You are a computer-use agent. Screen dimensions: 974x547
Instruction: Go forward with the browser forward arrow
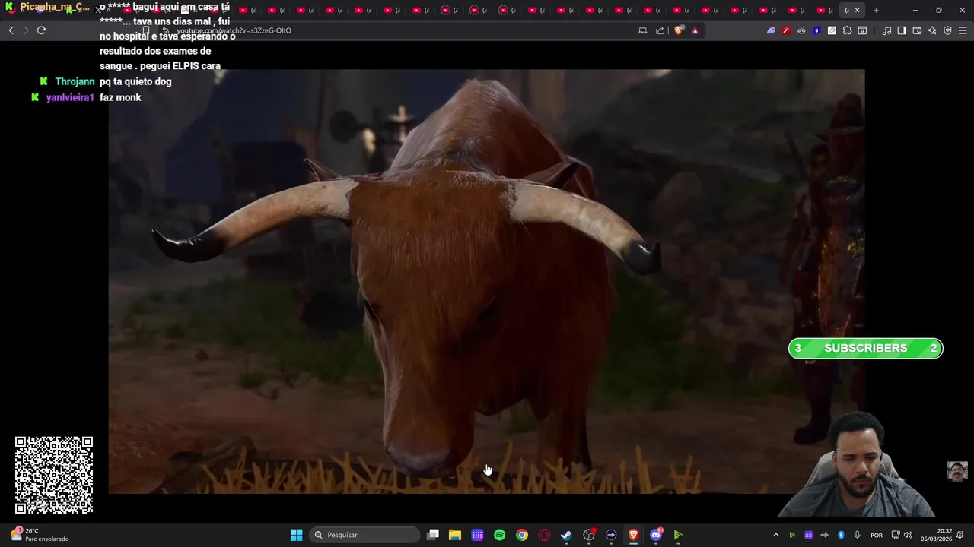26,30
